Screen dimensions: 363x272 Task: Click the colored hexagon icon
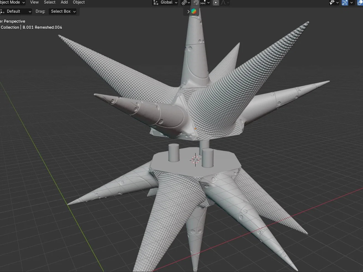coord(194,11)
